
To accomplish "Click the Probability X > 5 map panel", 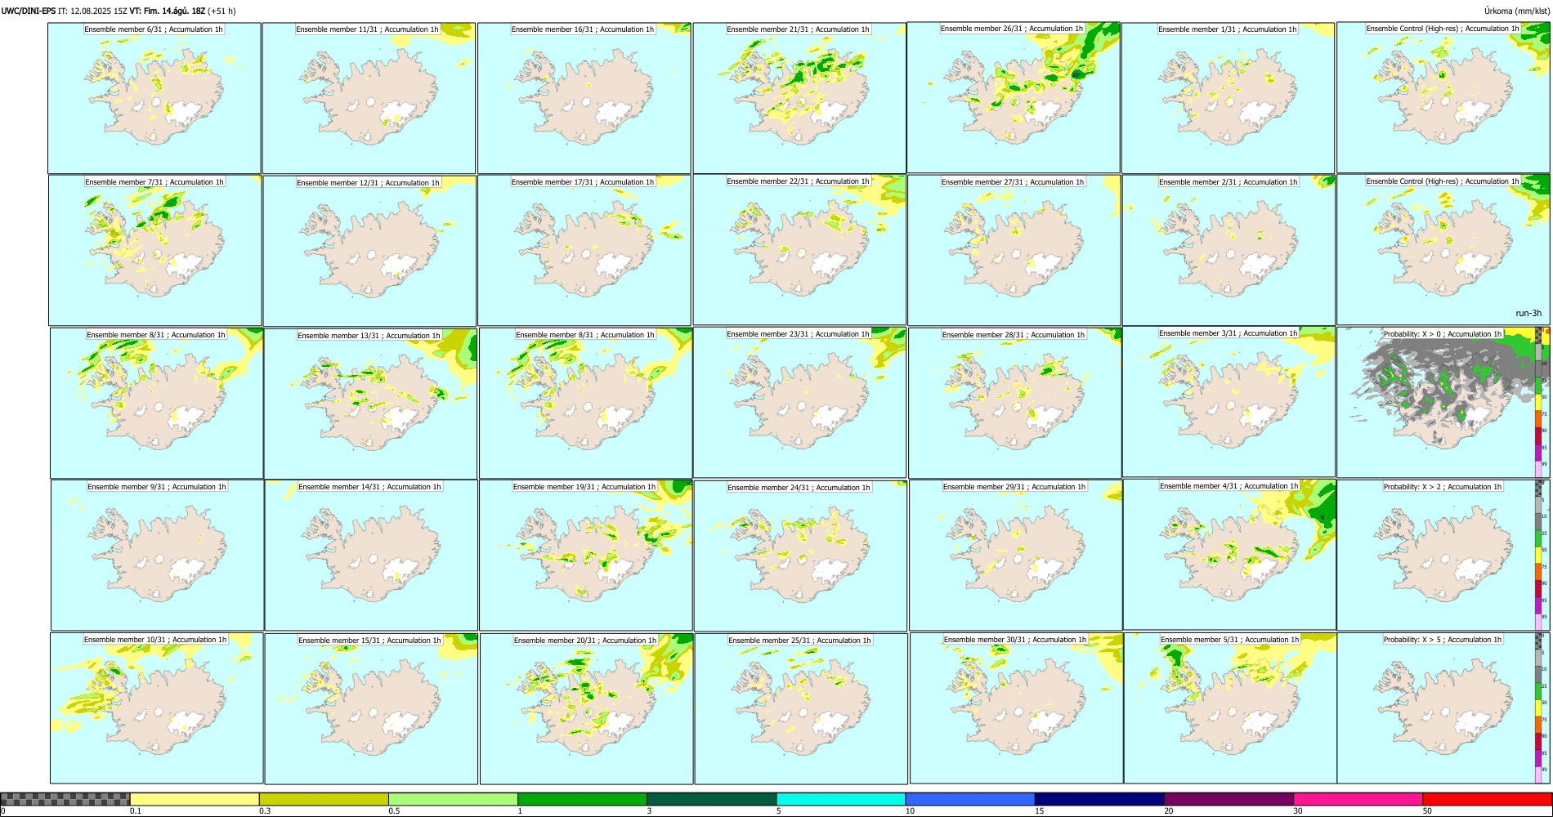I will point(1443,708).
